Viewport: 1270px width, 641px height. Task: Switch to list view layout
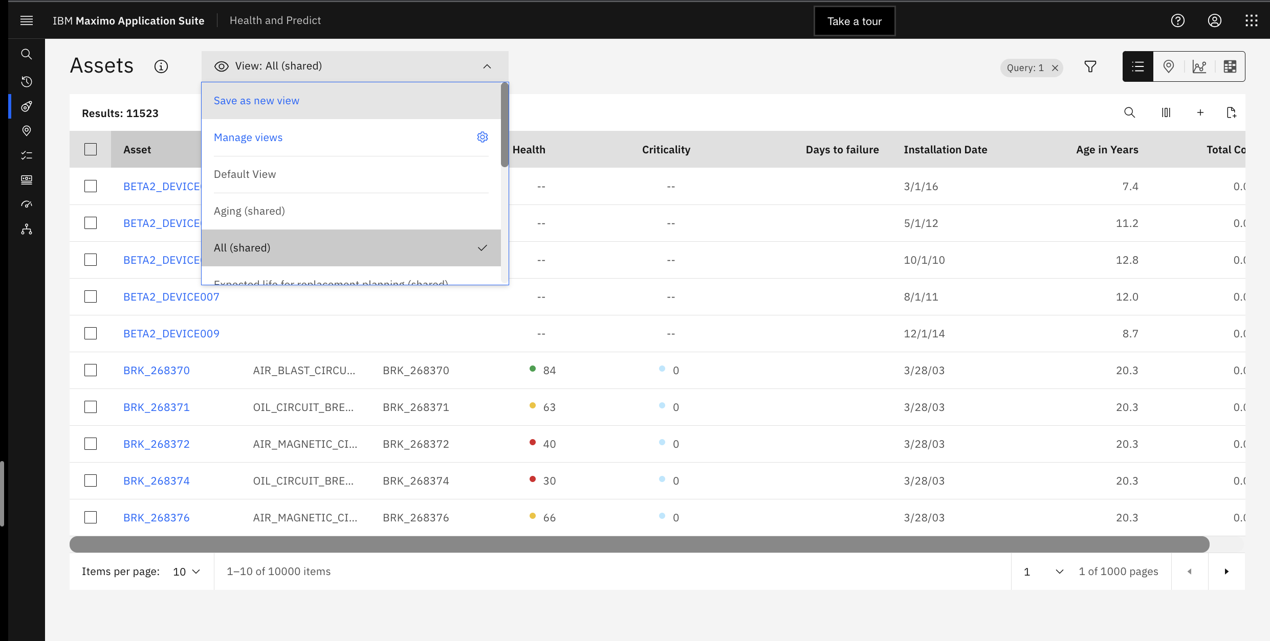tap(1138, 66)
